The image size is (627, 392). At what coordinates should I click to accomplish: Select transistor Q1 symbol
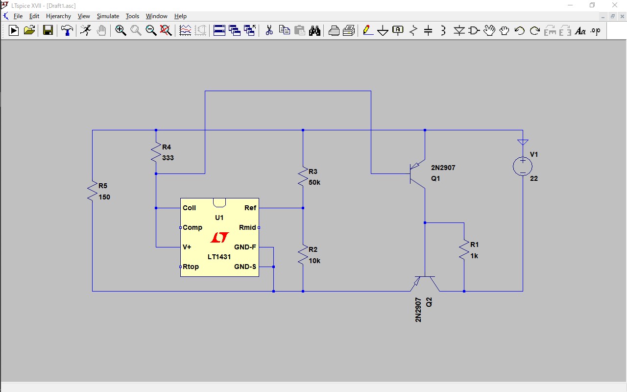point(418,173)
